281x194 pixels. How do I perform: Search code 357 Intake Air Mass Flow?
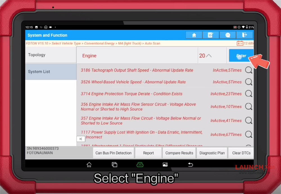pyautogui.click(x=249, y=120)
